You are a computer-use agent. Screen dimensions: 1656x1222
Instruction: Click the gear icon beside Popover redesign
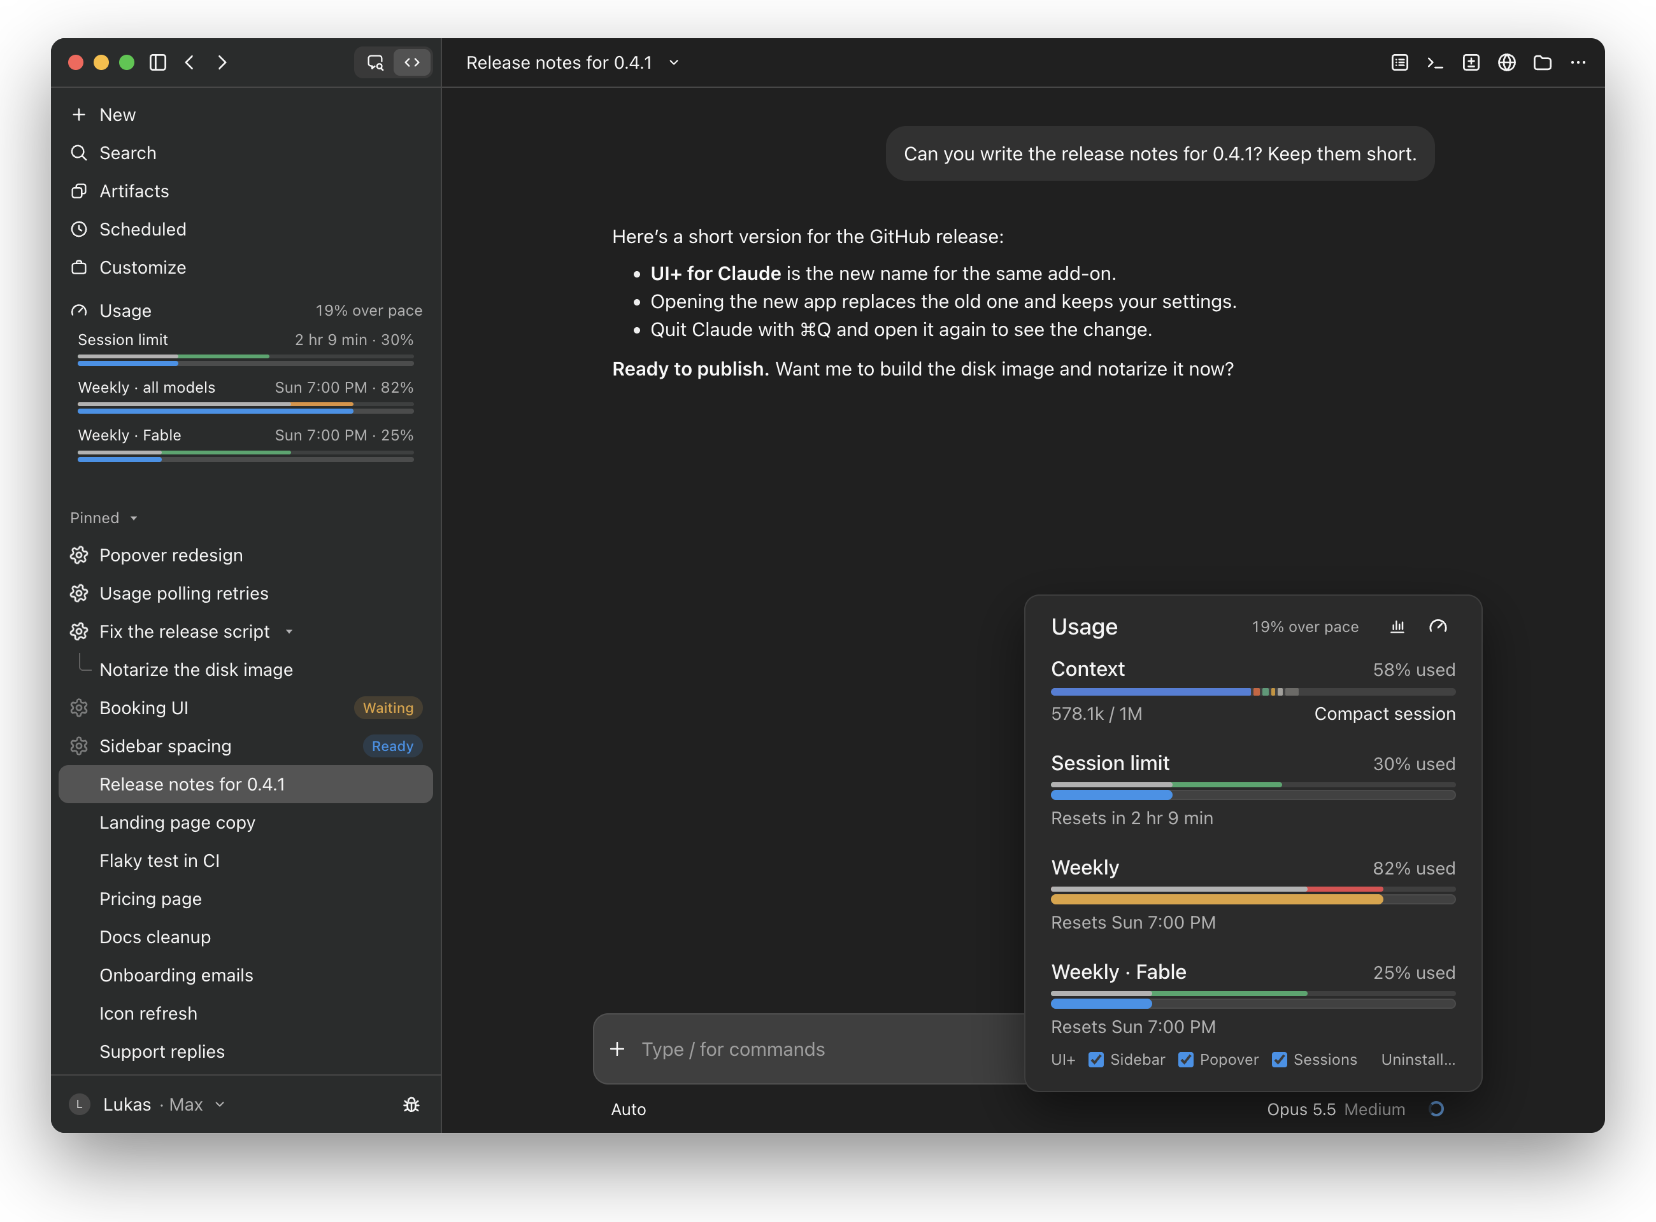coord(79,555)
